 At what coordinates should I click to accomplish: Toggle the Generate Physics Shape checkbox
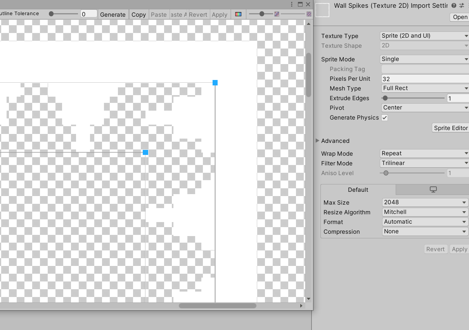(384, 117)
